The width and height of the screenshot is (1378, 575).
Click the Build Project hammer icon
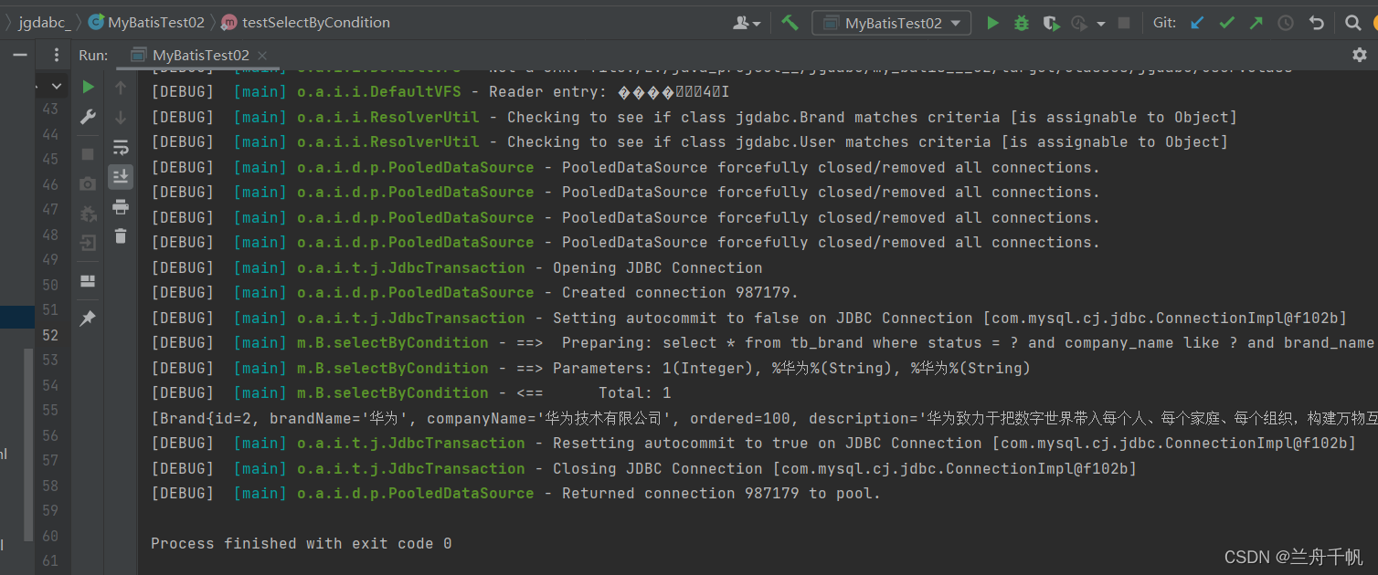click(x=790, y=23)
